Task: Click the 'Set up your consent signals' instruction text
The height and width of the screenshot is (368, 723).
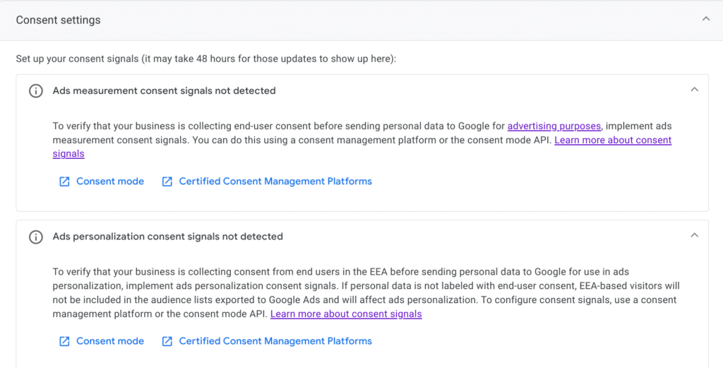Action: pyautogui.click(x=205, y=59)
